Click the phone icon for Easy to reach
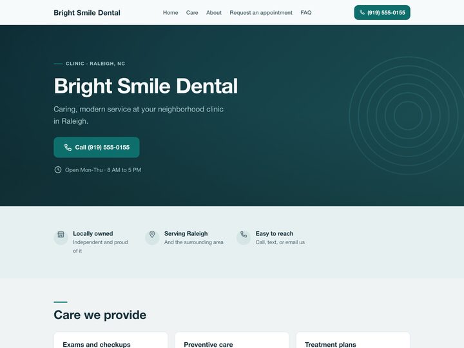The image size is (464, 348). click(244, 235)
